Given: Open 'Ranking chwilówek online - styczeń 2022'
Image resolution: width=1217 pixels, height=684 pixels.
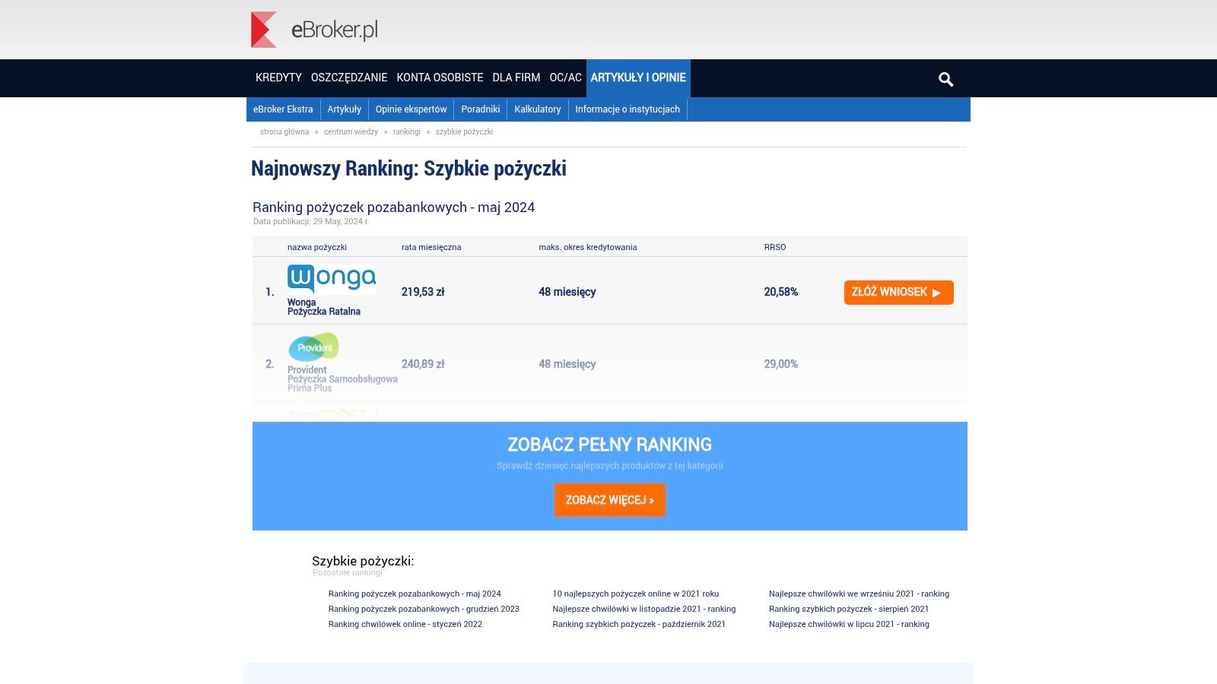Looking at the screenshot, I should [x=405, y=624].
